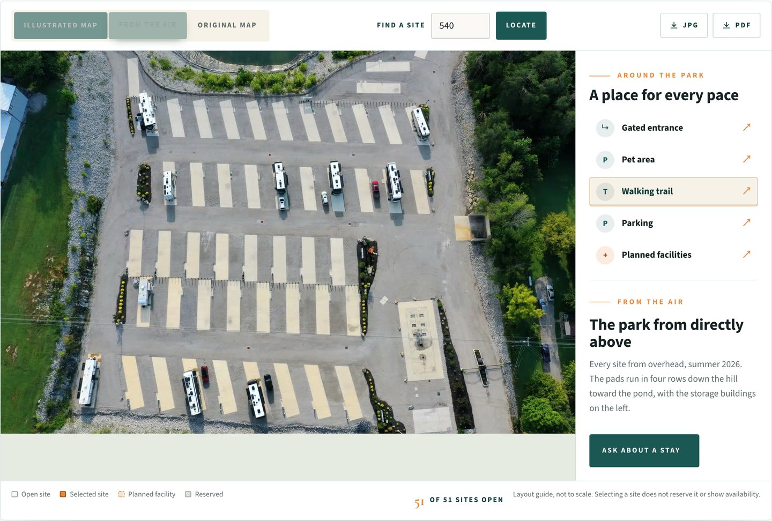Open the Gated entrance arrow link
This screenshot has height=521, width=772.
(x=747, y=127)
